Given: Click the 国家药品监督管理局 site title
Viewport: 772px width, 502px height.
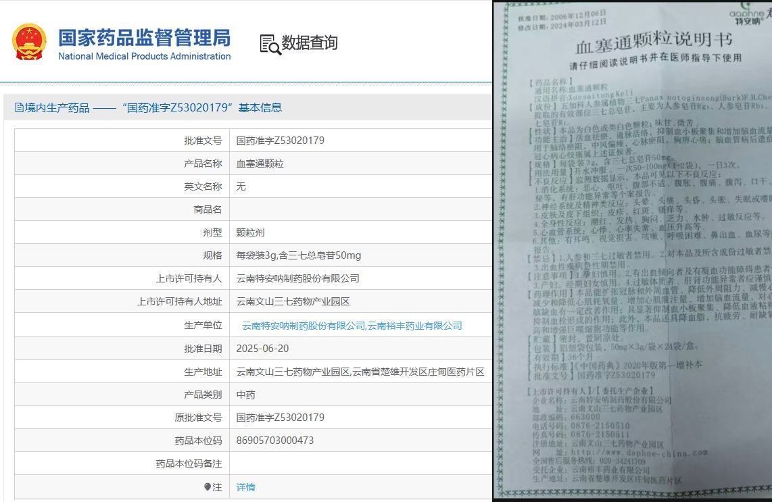Looking at the screenshot, I should point(144,36).
